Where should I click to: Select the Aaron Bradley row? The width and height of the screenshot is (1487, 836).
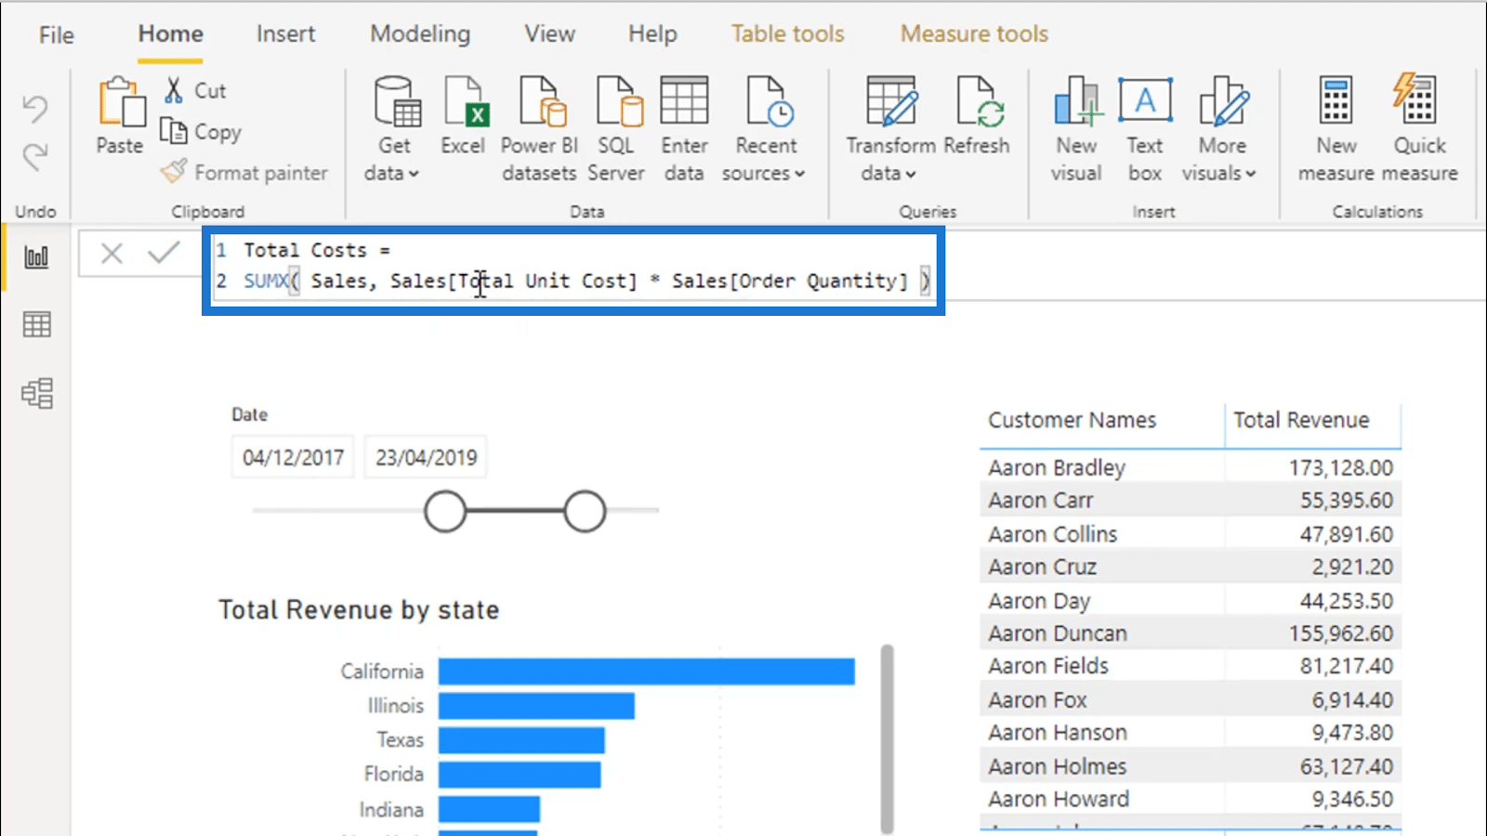1191,467
